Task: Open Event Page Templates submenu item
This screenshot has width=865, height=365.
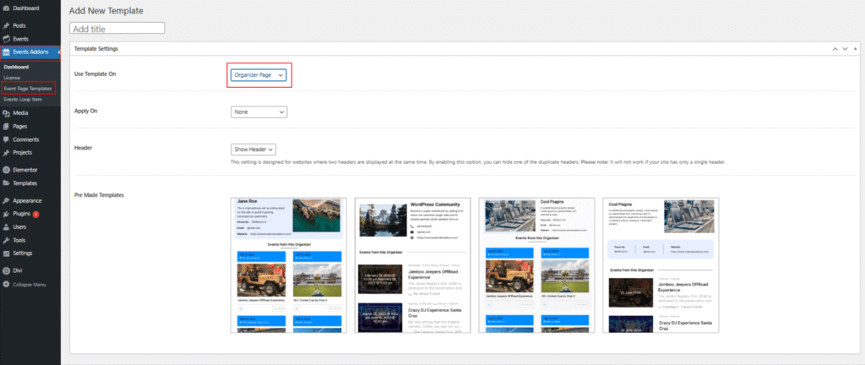Action: 29,88
